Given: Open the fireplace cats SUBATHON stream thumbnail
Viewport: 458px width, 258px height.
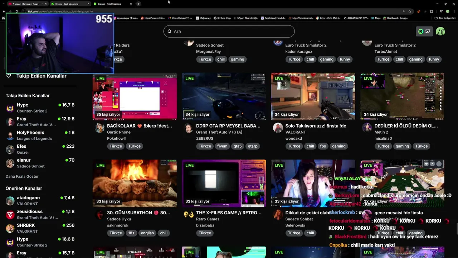Looking at the screenshot, I should (135, 183).
